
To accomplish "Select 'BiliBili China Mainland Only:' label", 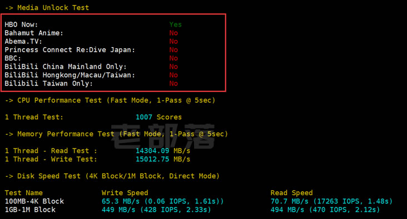I will [66, 67].
